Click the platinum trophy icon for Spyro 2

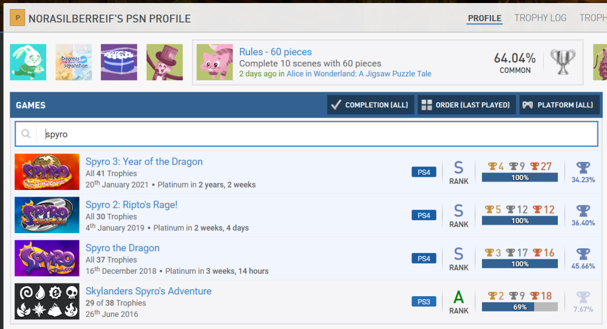click(x=583, y=211)
